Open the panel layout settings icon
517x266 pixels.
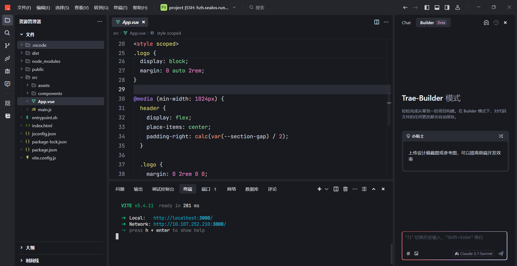364,189
